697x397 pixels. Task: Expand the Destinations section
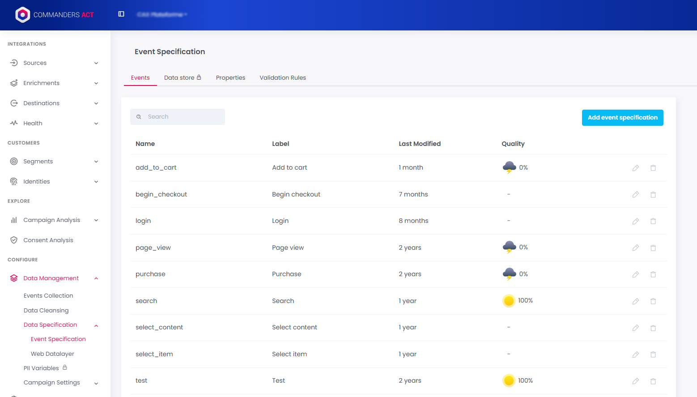click(x=54, y=103)
